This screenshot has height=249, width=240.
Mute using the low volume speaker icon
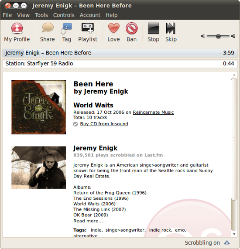point(203,36)
